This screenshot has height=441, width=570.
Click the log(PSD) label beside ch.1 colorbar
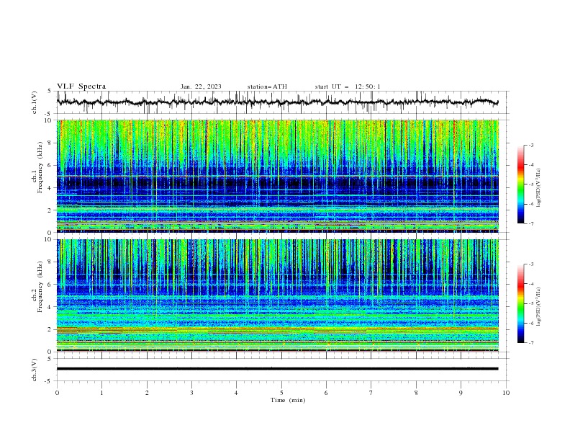tap(538, 187)
